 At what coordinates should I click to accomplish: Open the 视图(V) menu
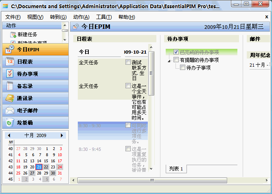[35, 17]
